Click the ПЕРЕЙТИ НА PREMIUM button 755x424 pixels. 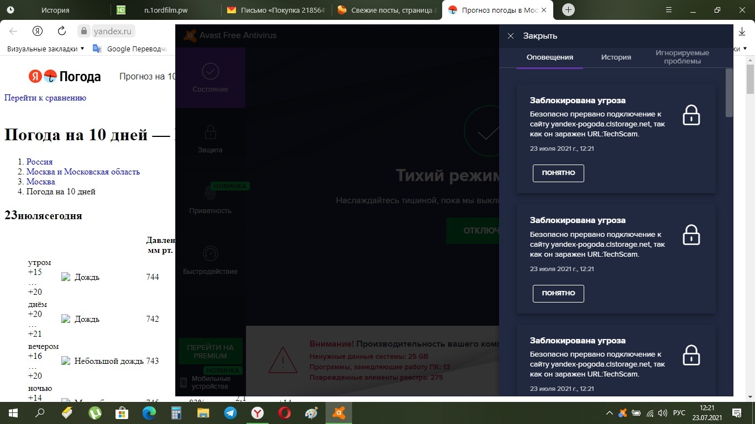pos(210,351)
